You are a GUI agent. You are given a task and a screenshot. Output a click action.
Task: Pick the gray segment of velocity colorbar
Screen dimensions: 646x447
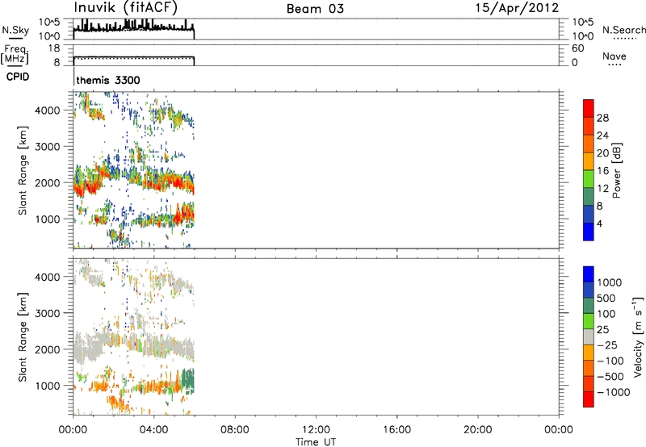coord(589,337)
